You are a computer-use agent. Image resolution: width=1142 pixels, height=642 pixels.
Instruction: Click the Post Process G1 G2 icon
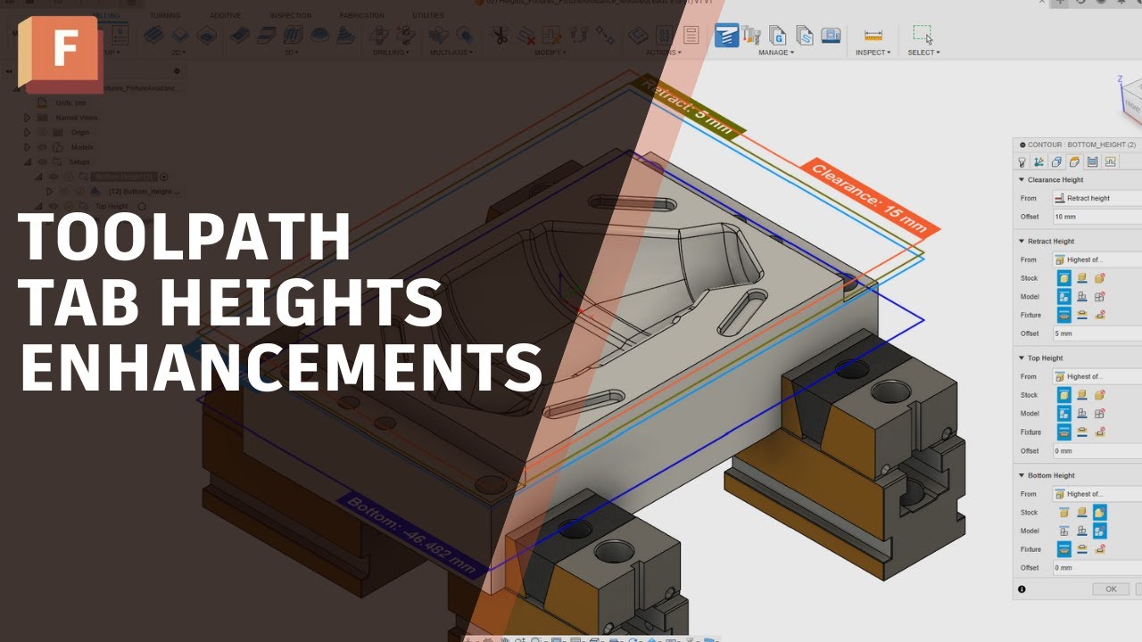[x=665, y=36]
